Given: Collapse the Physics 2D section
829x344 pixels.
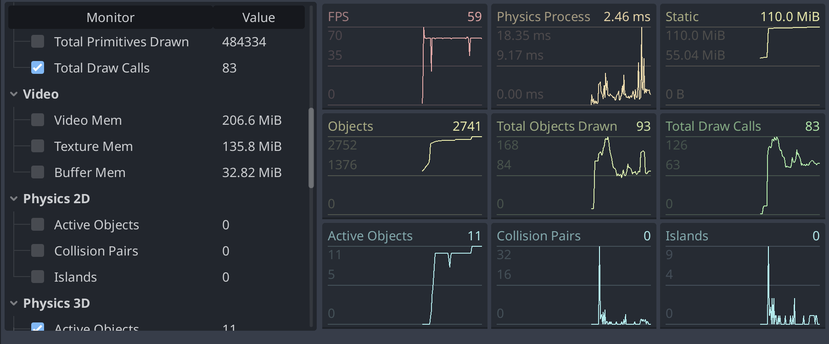Looking at the screenshot, I should 13,199.
